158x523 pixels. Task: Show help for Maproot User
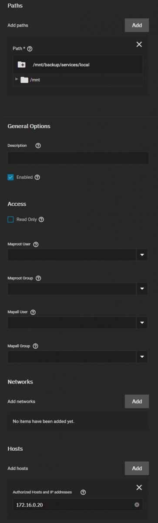[x=36, y=245]
